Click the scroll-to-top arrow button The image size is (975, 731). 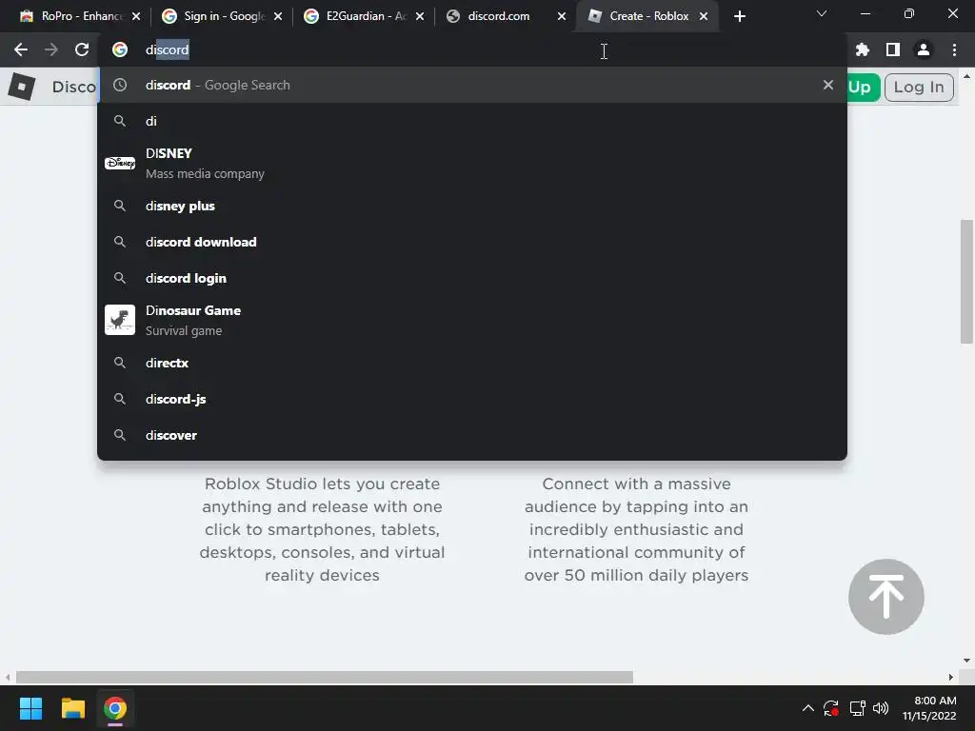pyautogui.click(x=886, y=597)
